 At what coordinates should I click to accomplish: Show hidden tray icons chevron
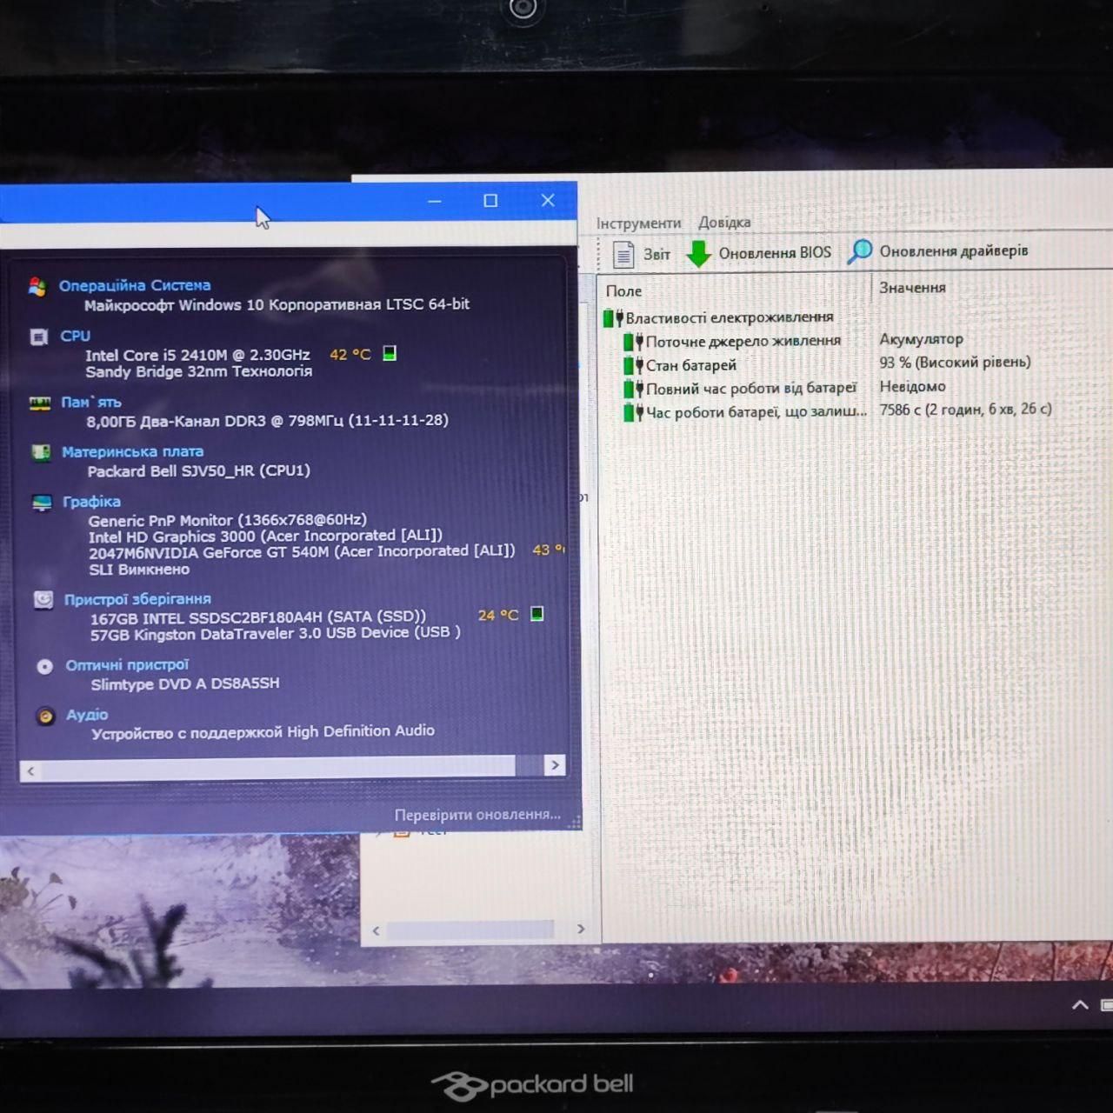1080,1005
